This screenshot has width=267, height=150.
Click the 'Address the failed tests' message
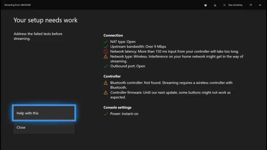[38, 36]
